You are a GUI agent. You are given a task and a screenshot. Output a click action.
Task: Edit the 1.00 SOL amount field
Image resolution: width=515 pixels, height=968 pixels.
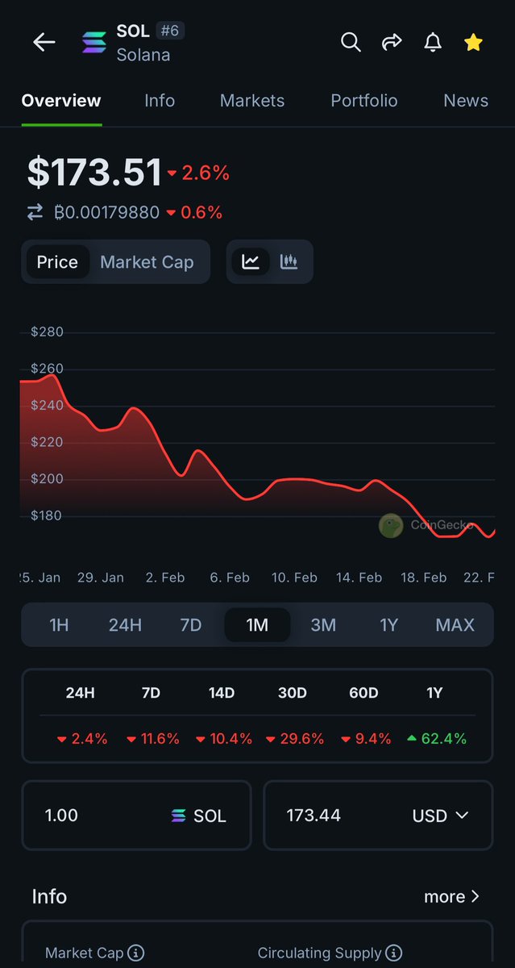tap(136, 816)
